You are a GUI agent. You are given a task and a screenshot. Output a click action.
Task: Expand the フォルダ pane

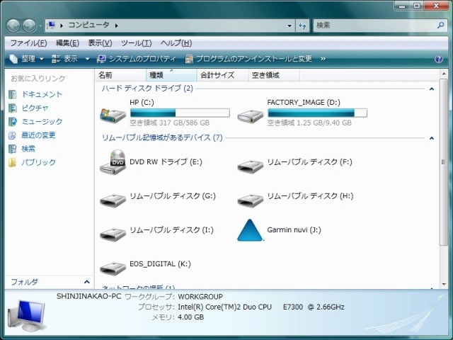click(86, 282)
